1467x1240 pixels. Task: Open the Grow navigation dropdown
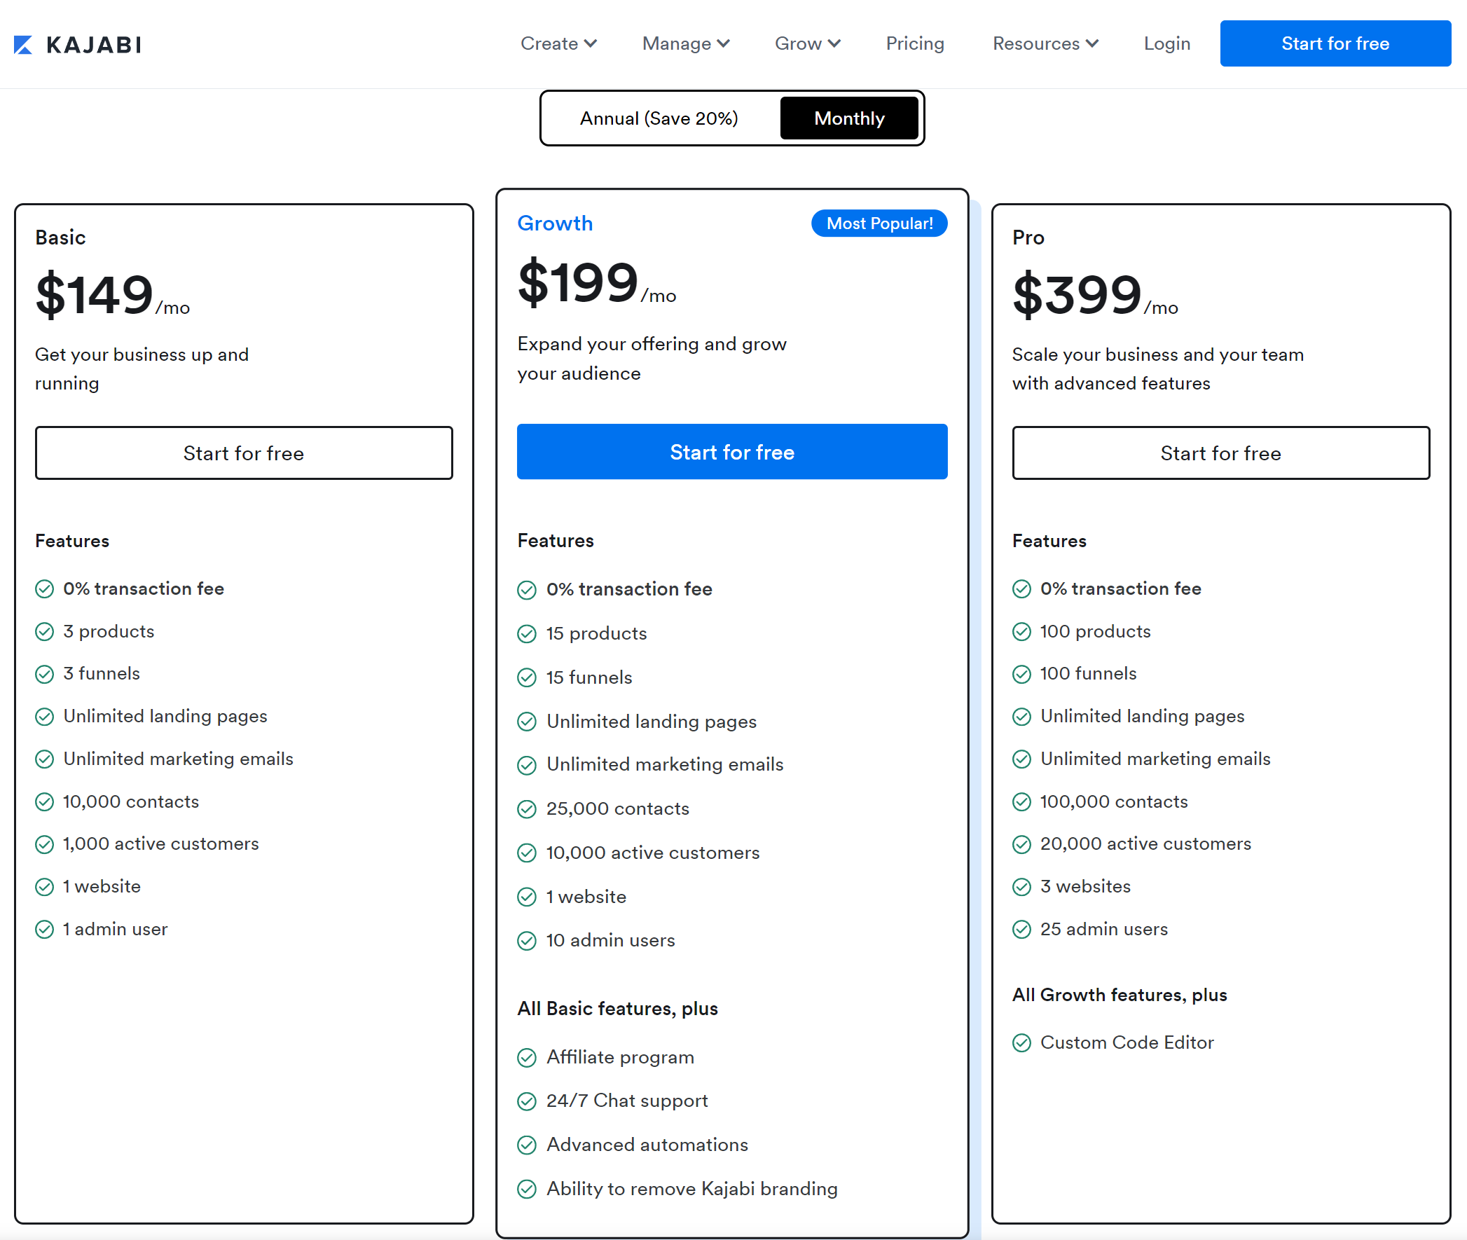pos(807,43)
